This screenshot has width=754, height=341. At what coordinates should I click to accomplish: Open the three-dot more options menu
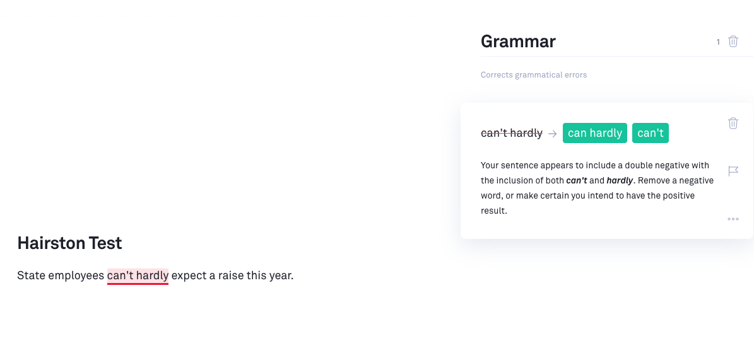click(x=733, y=219)
